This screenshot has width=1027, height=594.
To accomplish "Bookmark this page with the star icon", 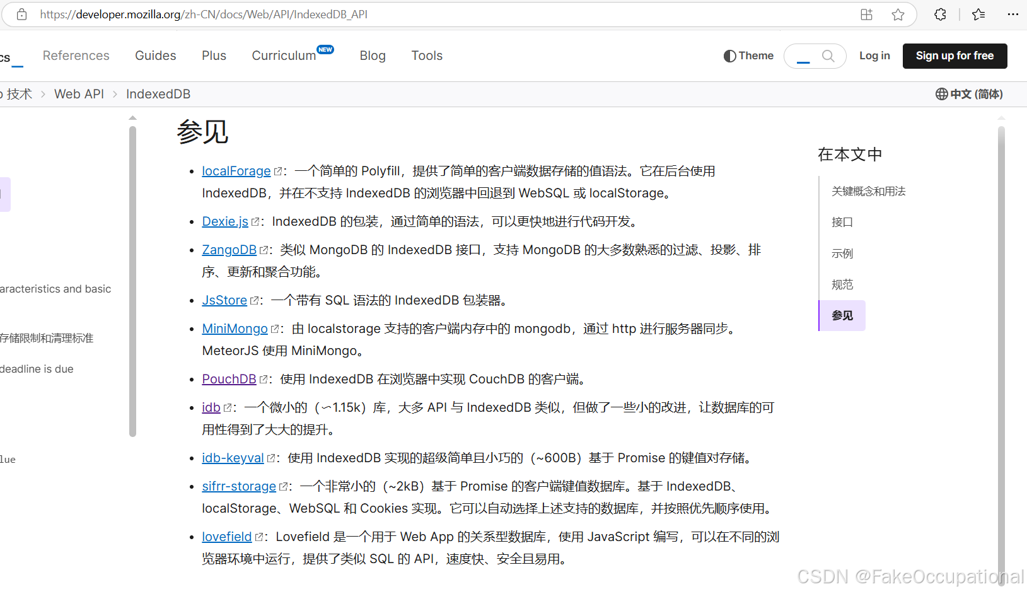I will 898,15.
